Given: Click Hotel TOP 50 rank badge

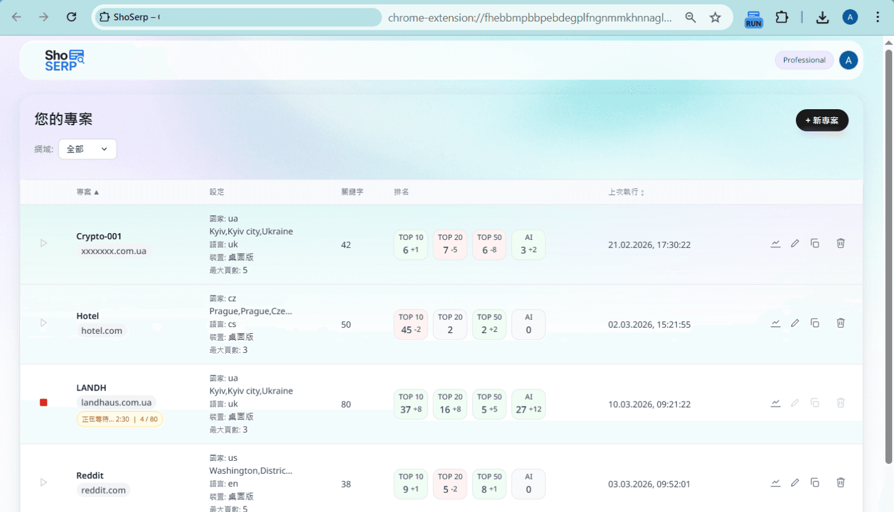Looking at the screenshot, I should 489,324.
